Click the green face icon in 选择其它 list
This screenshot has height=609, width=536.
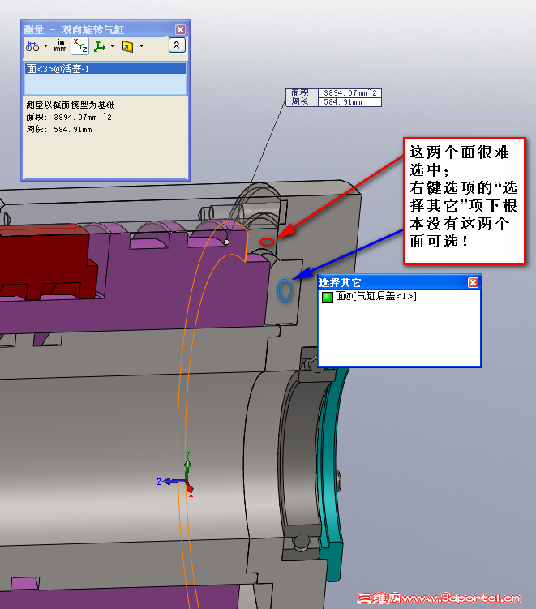328,297
